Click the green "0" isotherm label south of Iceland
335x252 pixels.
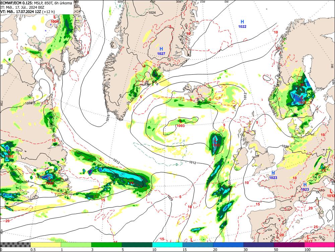click(177, 164)
